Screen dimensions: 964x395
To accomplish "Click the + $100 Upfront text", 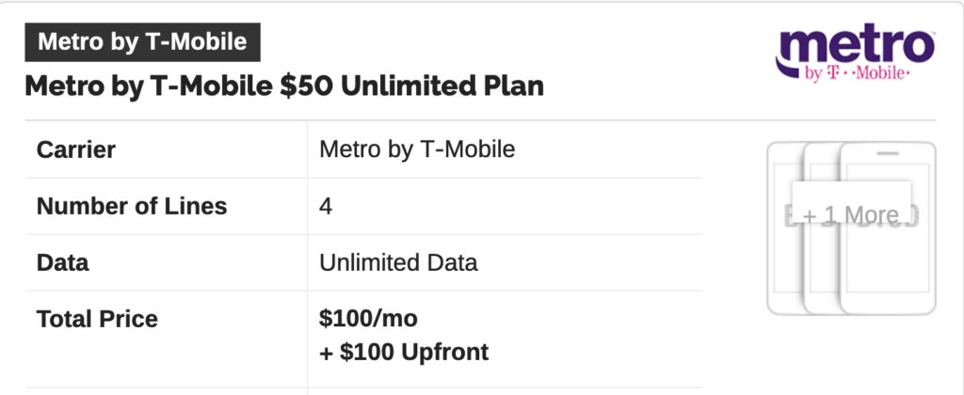I will tap(404, 352).
